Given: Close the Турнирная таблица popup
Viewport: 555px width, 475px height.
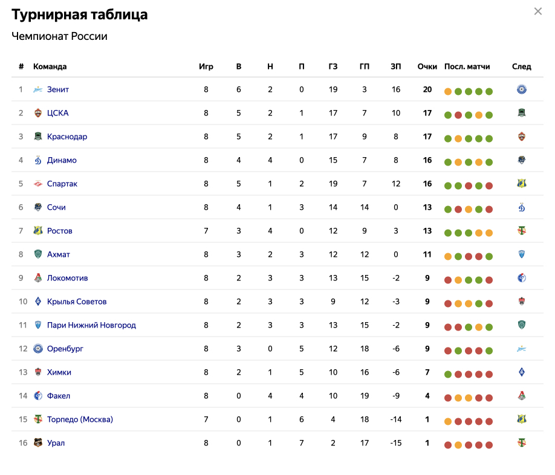Looking at the screenshot, I should [537, 11].
